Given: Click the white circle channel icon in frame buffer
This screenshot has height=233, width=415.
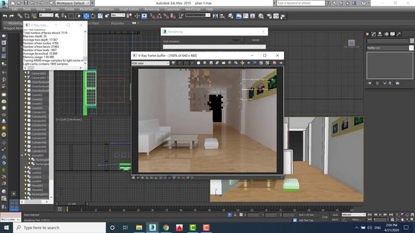Looking at the screenshot, I should (198, 63).
